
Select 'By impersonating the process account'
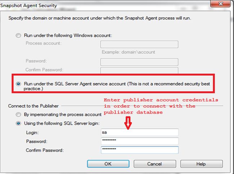[18, 115]
